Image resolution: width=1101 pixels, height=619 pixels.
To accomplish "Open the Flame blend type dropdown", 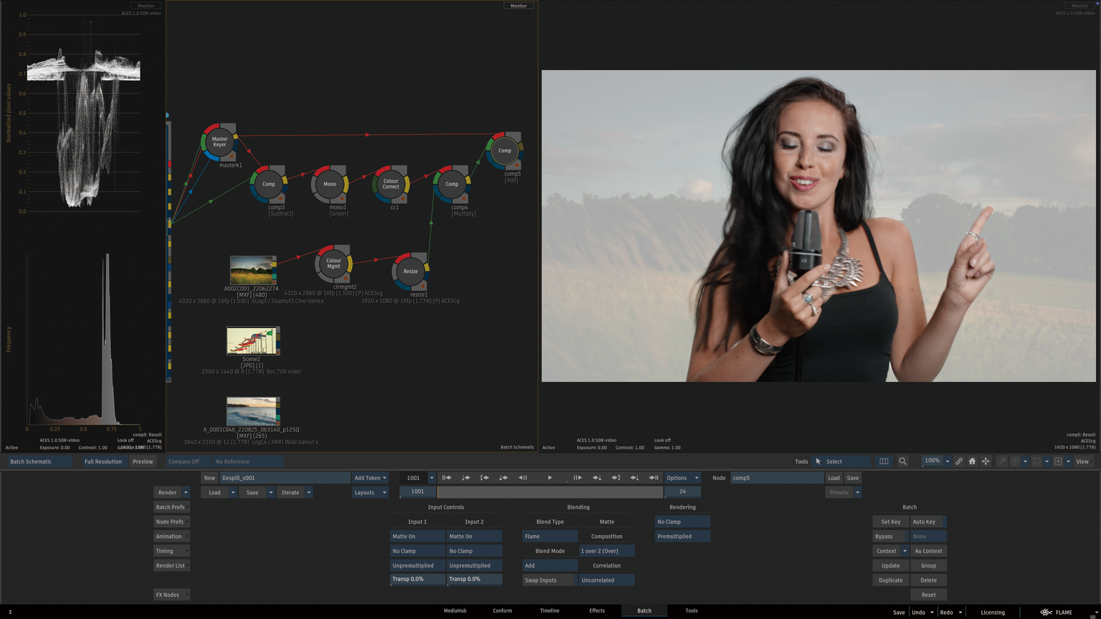I will (550, 537).
